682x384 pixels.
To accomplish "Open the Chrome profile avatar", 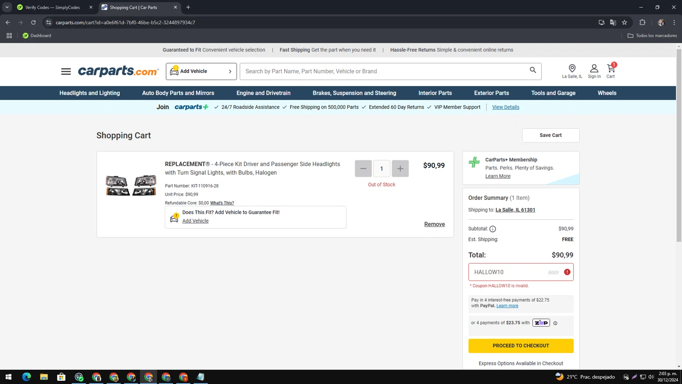I will pos(661,22).
